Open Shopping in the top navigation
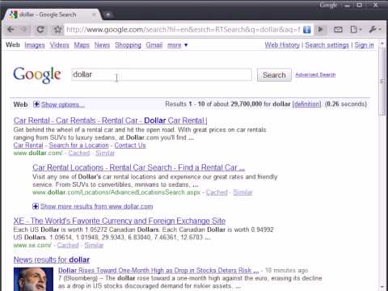 tap(128, 45)
